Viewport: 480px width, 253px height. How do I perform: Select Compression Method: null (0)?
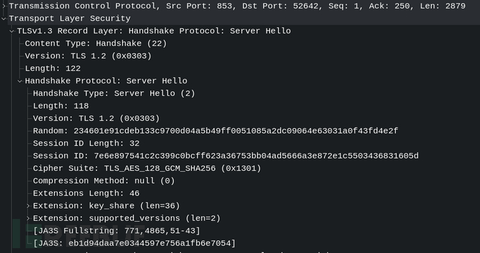pyautogui.click(x=104, y=181)
